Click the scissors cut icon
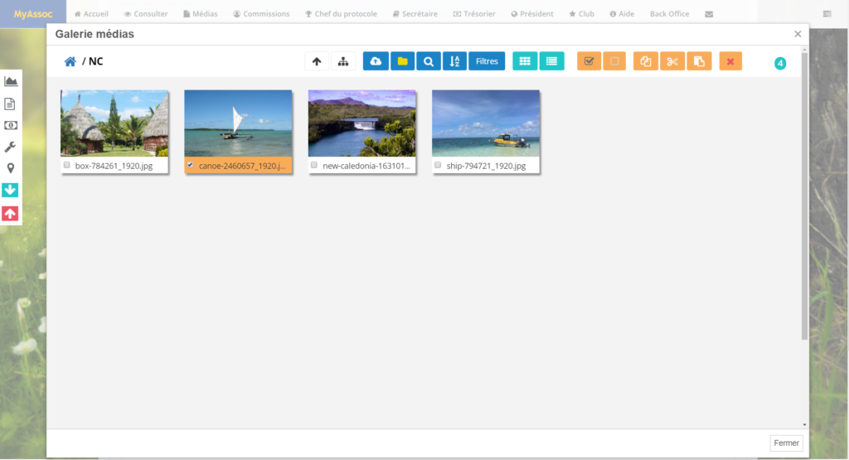The width and height of the screenshot is (849, 460). 672,61
